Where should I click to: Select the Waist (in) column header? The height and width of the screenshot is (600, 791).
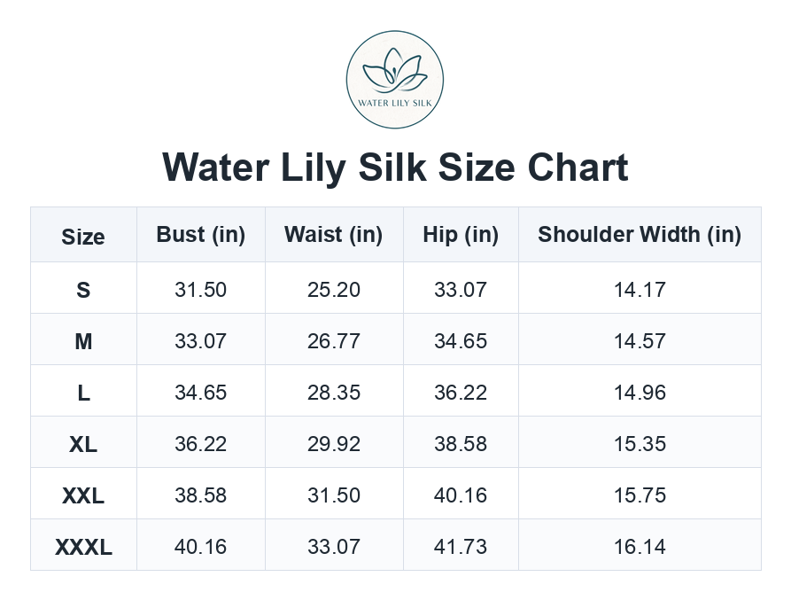(x=333, y=235)
